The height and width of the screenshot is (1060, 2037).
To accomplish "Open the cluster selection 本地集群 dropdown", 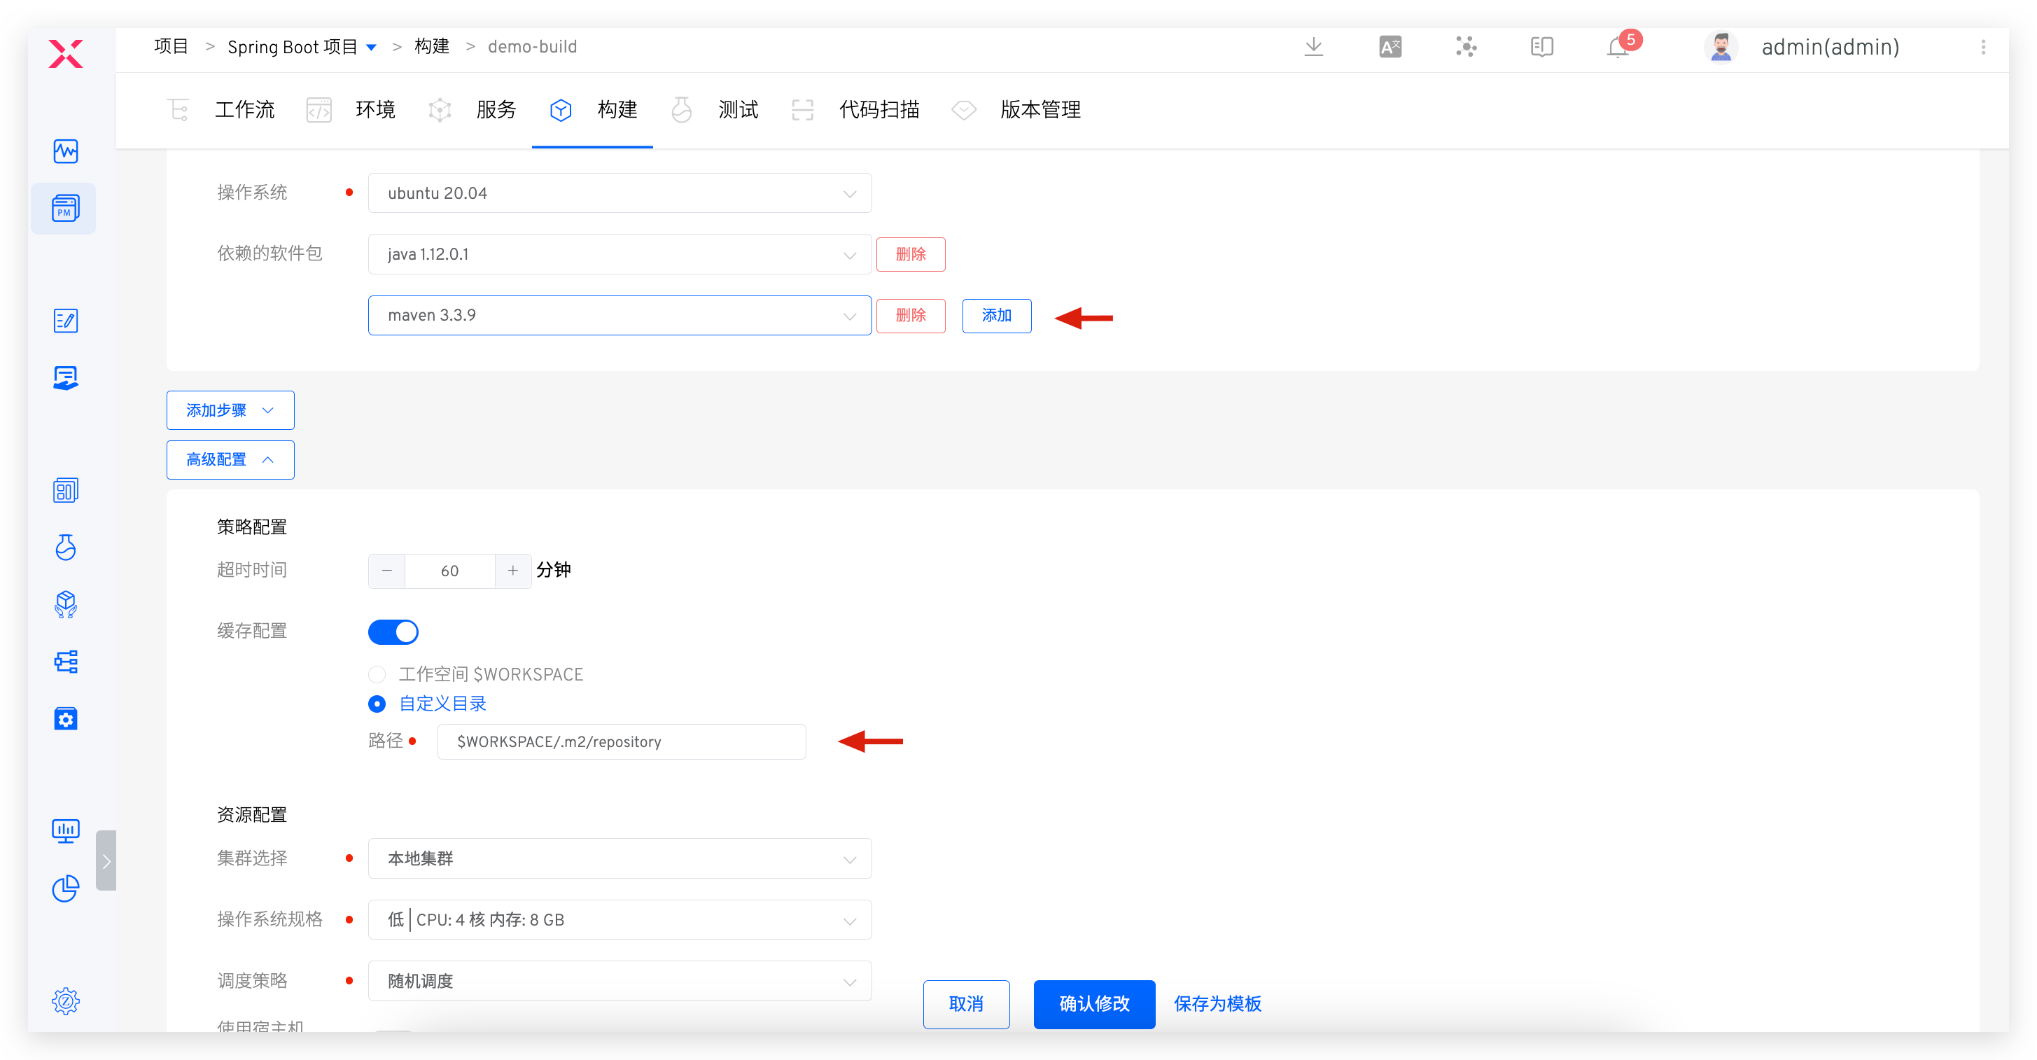I will [x=619, y=858].
